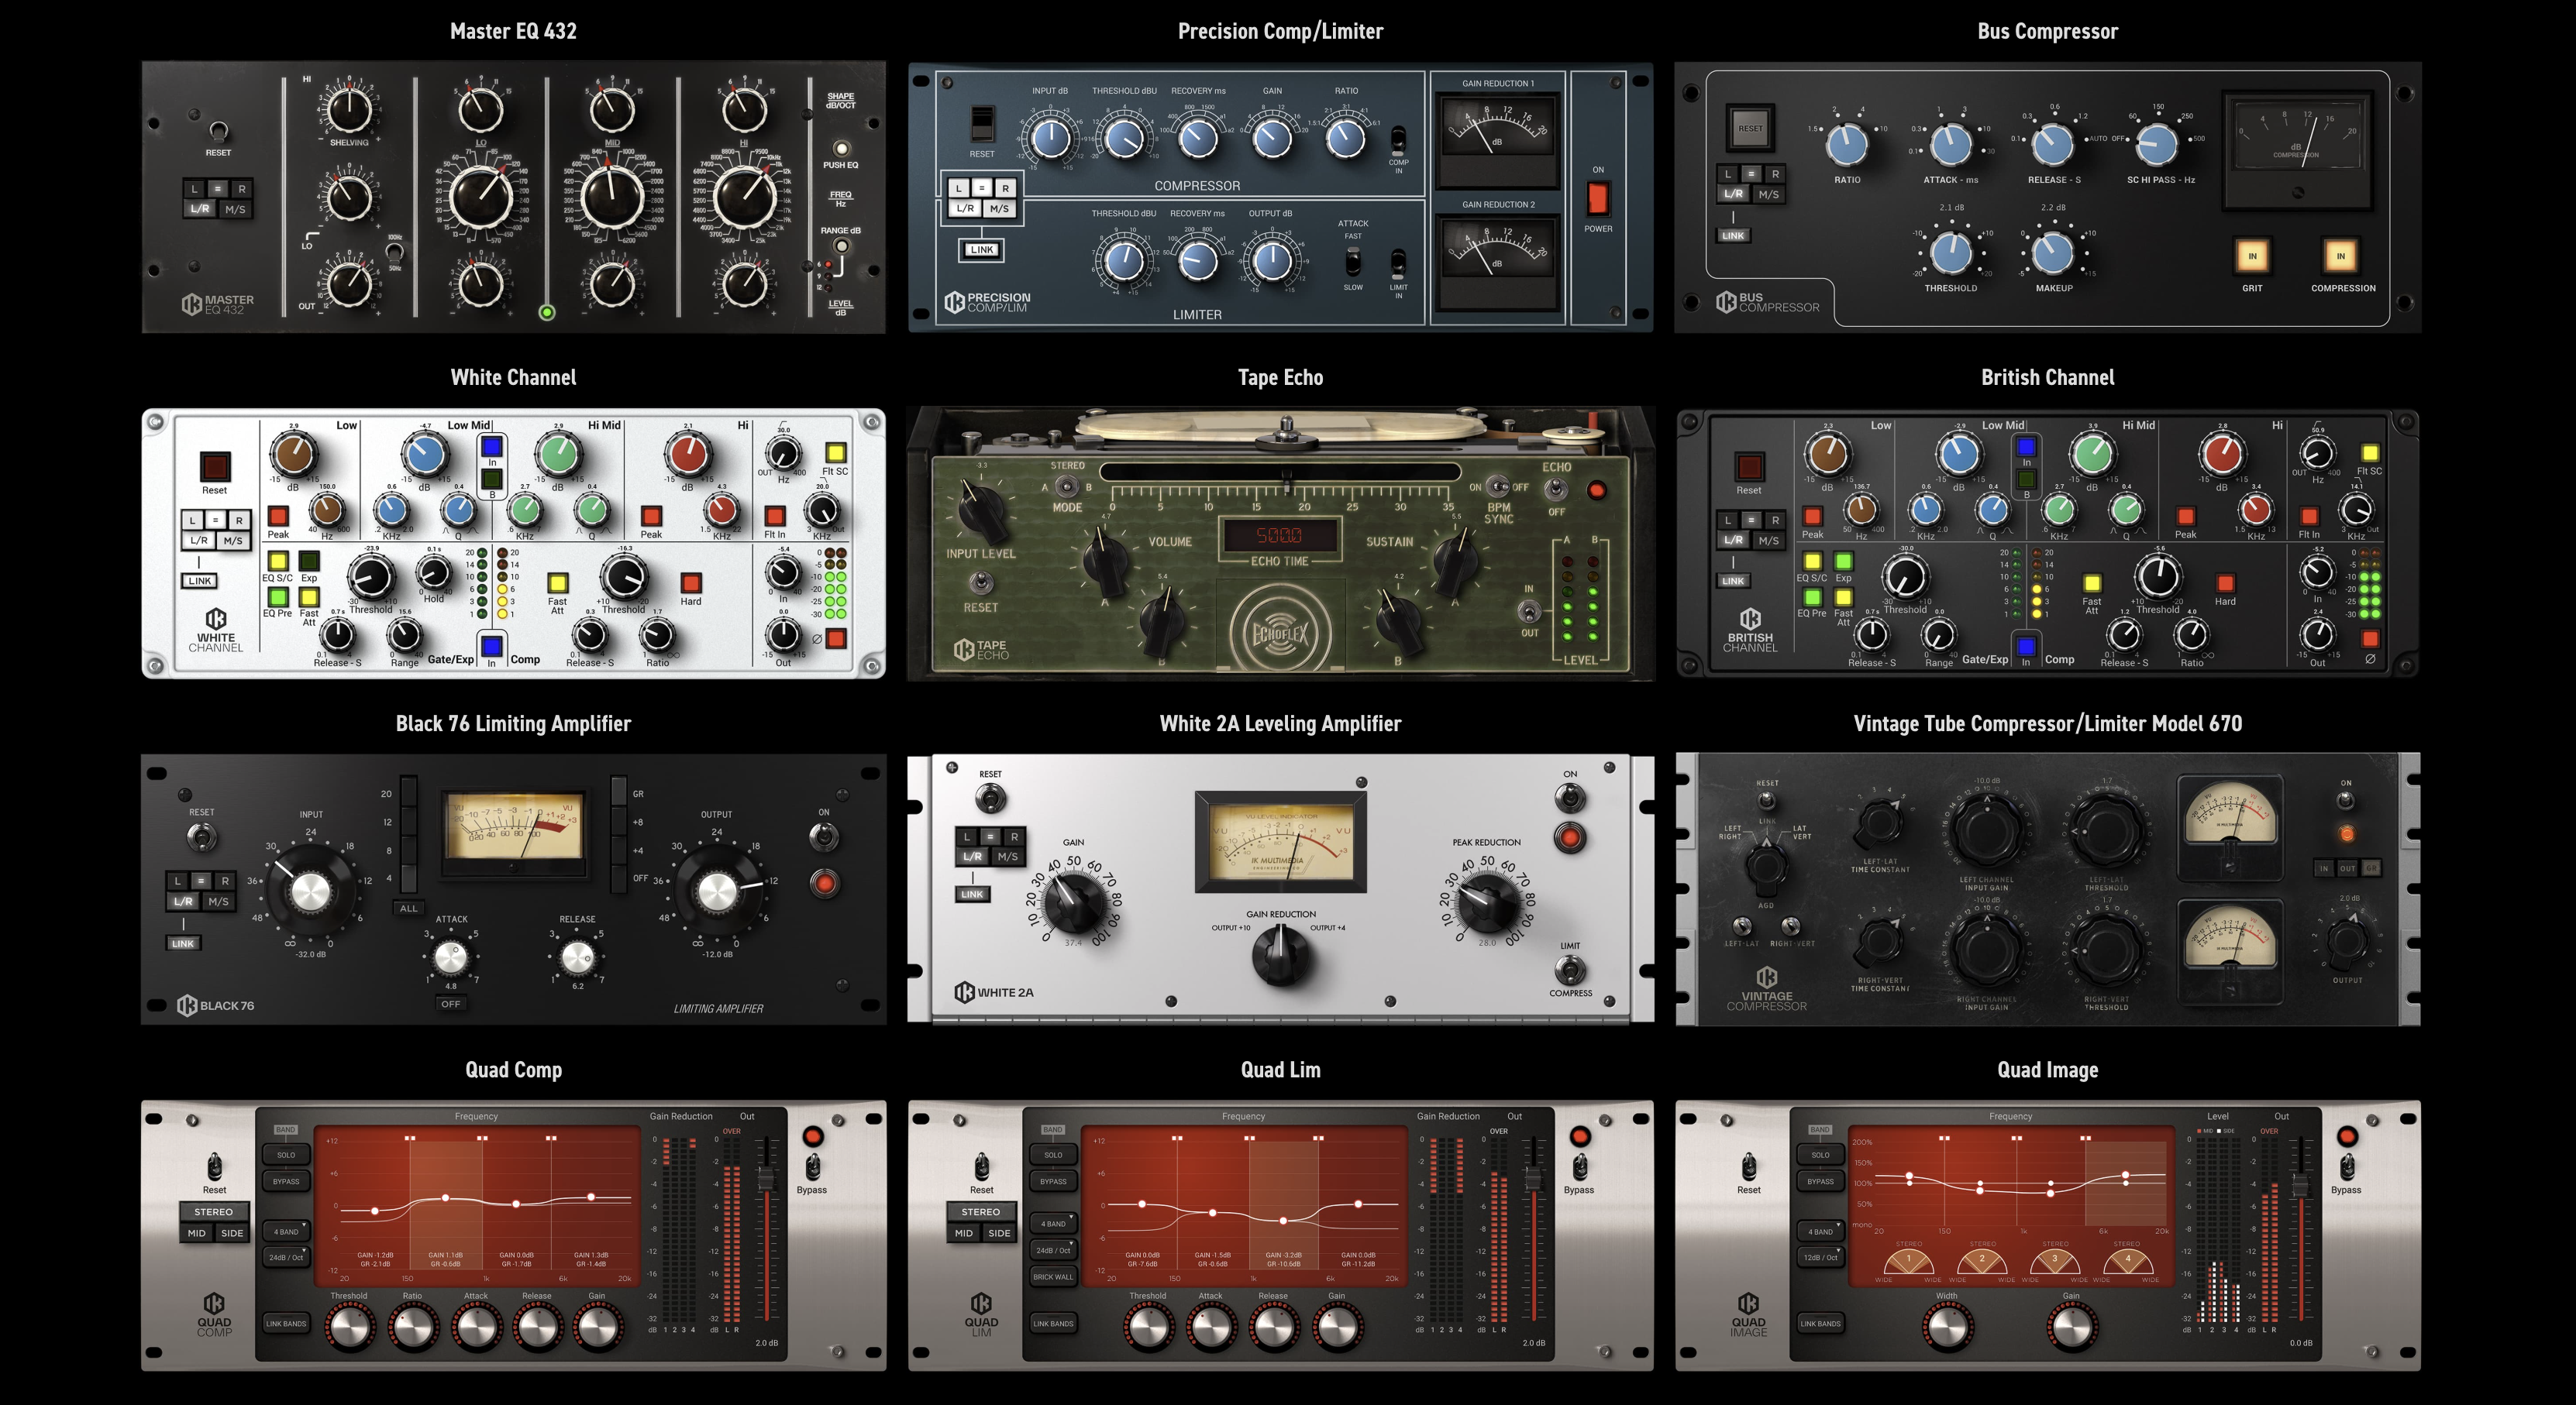Click the ECHO TIME display on Tape Echo
The height and width of the screenshot is (1405, 2576).
(1280, 536)
